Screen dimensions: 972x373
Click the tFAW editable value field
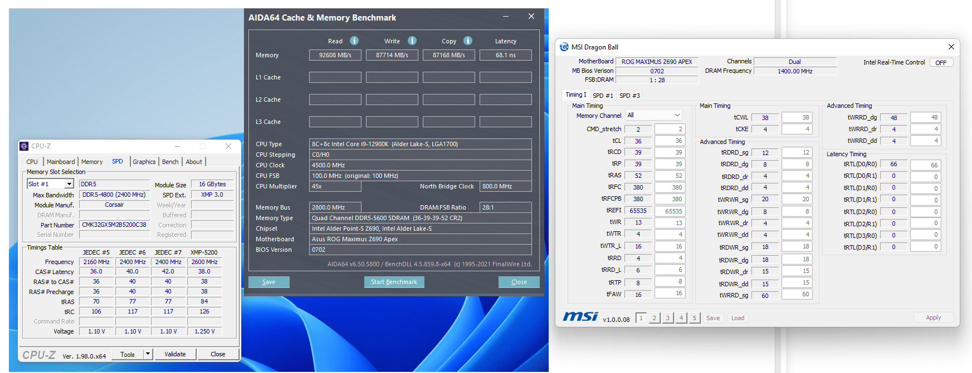pyautogui.click(x=670, y=293)
